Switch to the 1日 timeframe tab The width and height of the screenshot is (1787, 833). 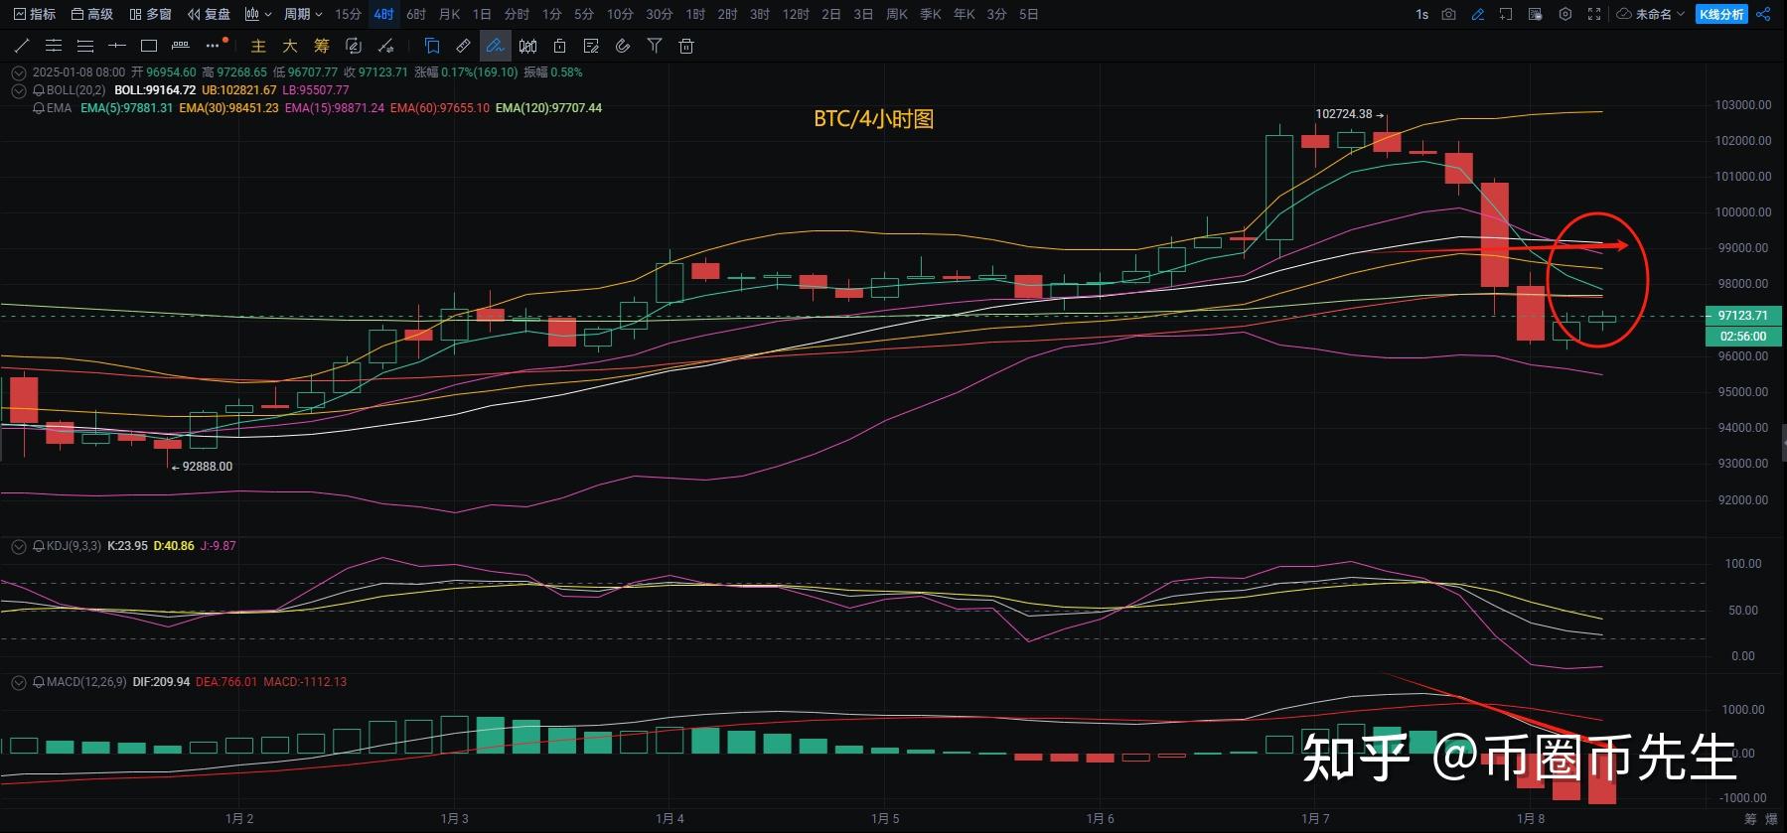pyautogui.click(x=482, y=14)
